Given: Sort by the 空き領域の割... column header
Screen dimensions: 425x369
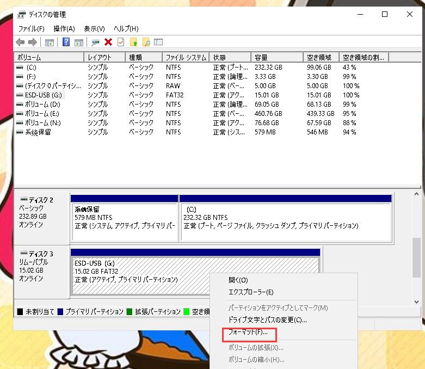Looking at the screenshot, I should (x=364, y=58).
